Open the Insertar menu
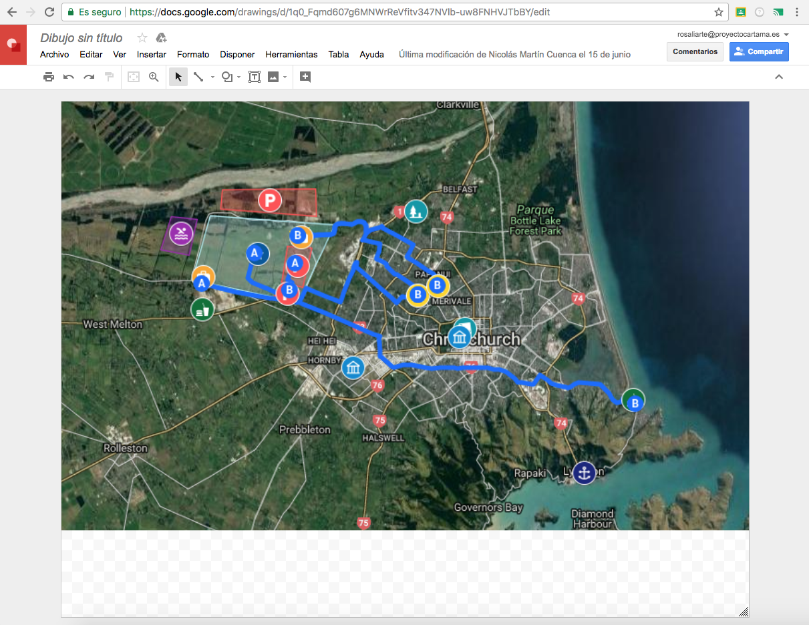The width and height of the screenshot is (809, 625). (152, 55)
